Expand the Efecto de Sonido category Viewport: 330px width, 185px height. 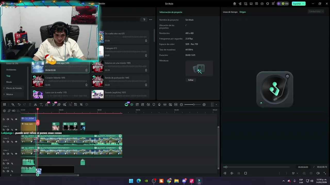[x=14, y=88]
